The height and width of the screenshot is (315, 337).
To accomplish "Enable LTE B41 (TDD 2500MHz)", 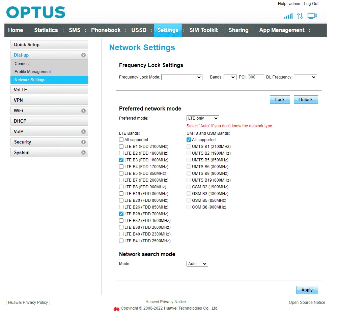I will 121,241.
